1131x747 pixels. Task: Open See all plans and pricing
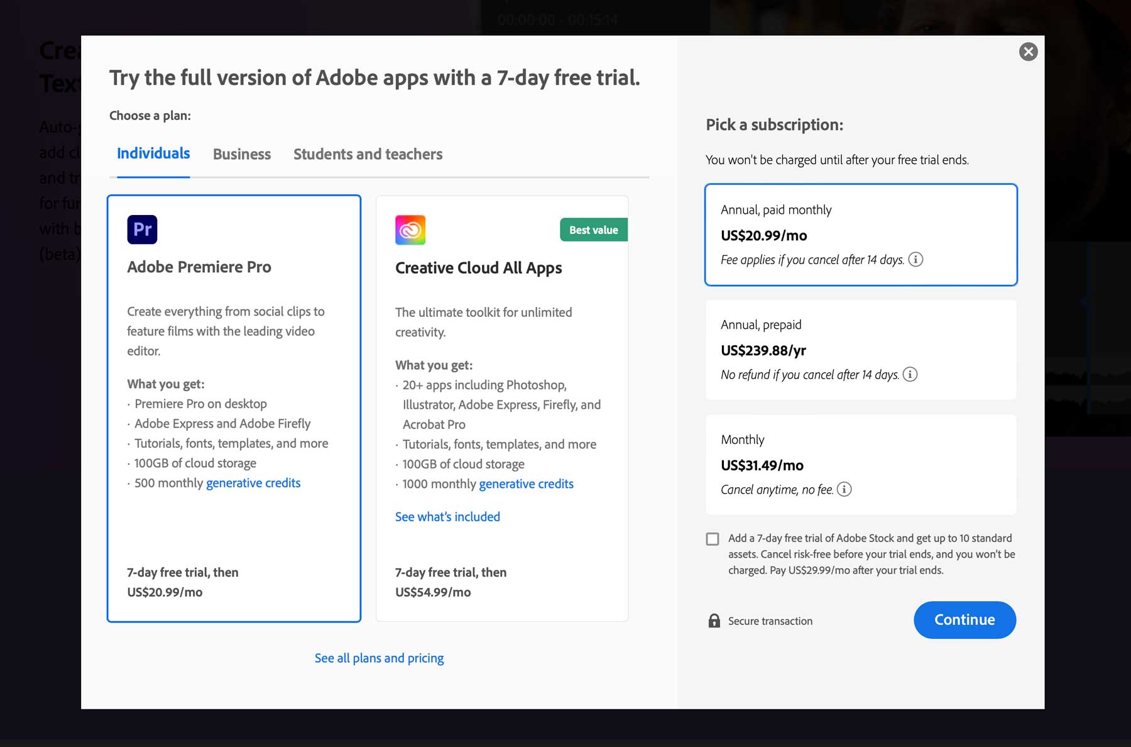pyautogui.click(x=379, y=658)
